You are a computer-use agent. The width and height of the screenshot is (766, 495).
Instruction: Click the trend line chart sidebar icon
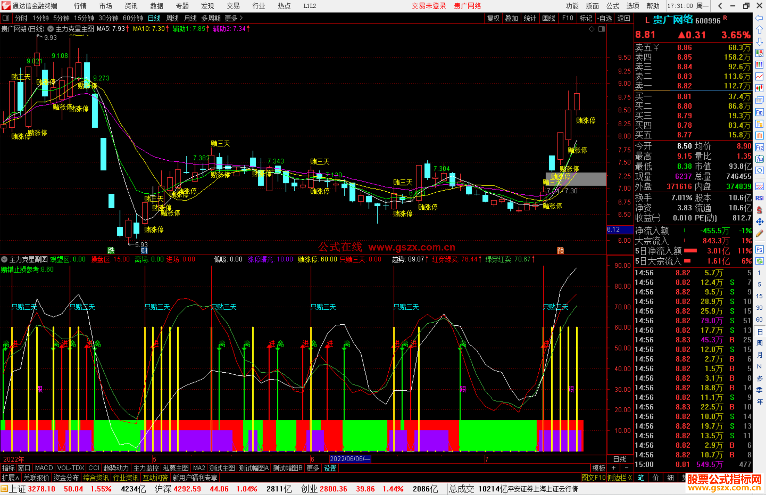point(759,76)
